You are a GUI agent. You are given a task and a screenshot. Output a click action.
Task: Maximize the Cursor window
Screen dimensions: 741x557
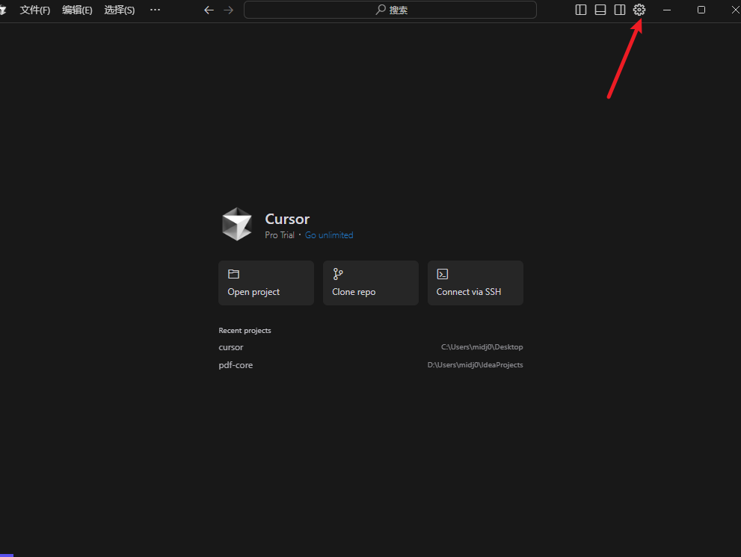(x=701, y=10)
